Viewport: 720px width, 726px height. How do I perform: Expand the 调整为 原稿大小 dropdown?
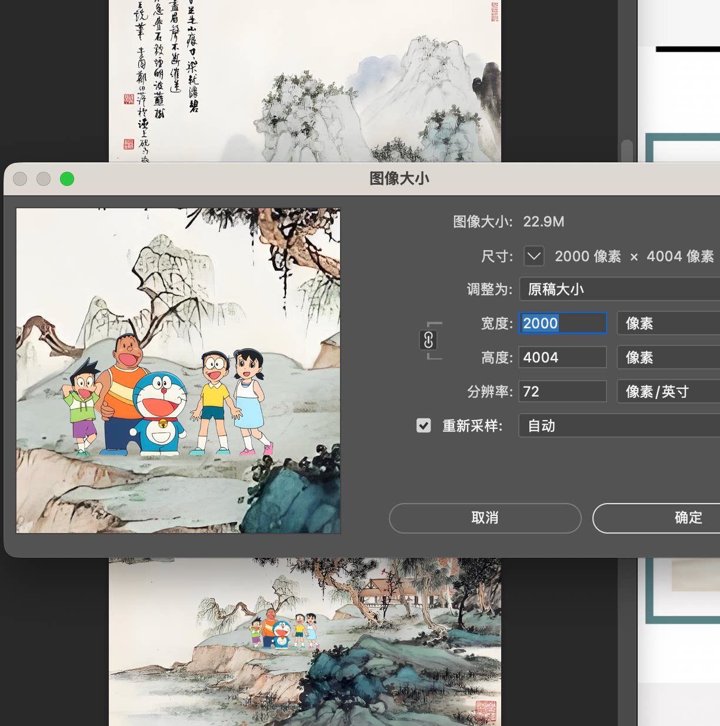(619, 289)
